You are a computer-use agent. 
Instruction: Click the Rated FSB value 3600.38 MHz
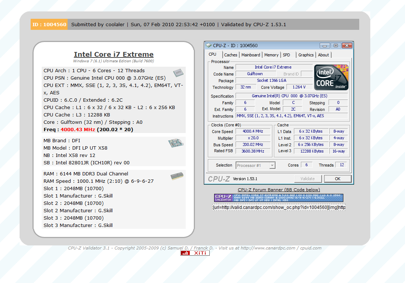(253, 151)
